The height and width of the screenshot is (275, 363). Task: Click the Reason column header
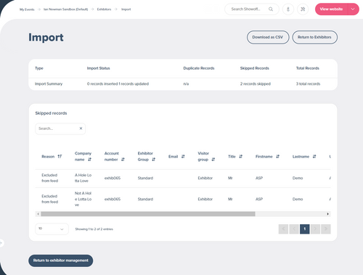point(48,157)
